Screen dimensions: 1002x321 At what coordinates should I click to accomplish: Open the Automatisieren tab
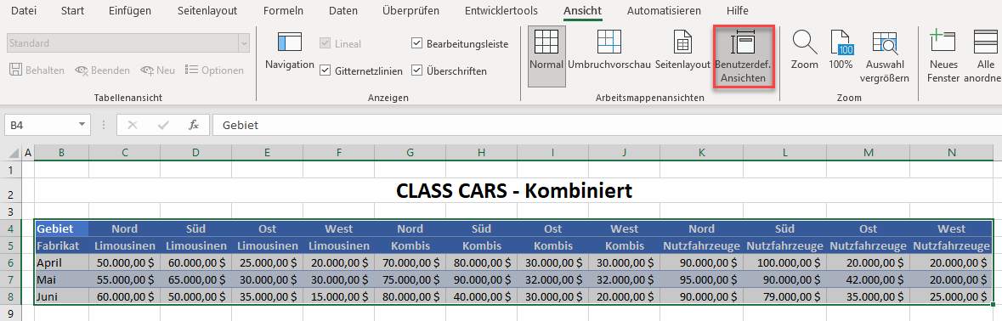click(663, 11)
